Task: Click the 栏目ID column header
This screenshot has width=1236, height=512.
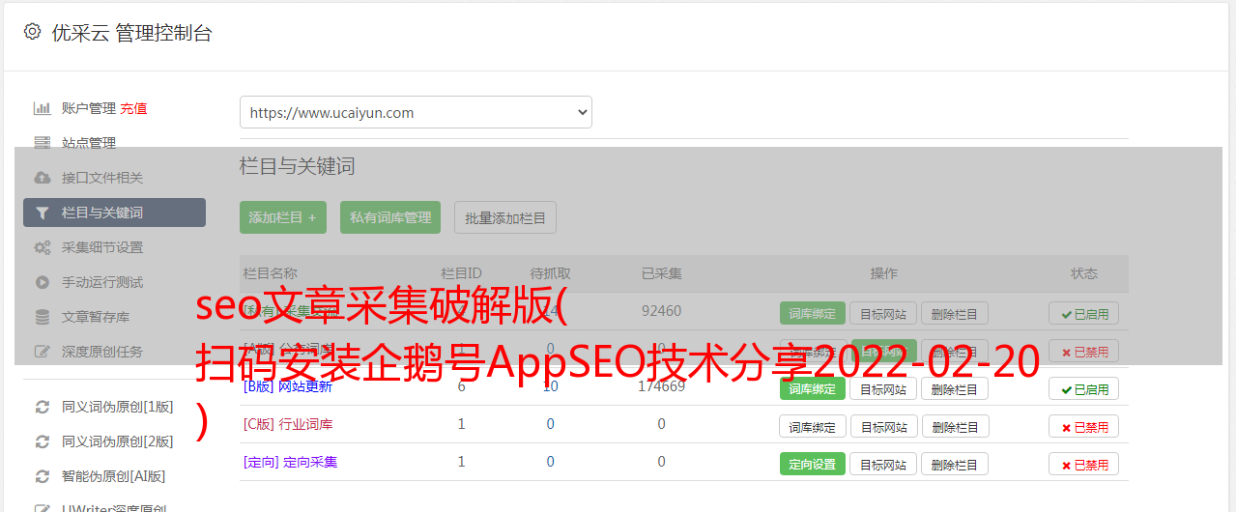Action: tap(461, 273)
